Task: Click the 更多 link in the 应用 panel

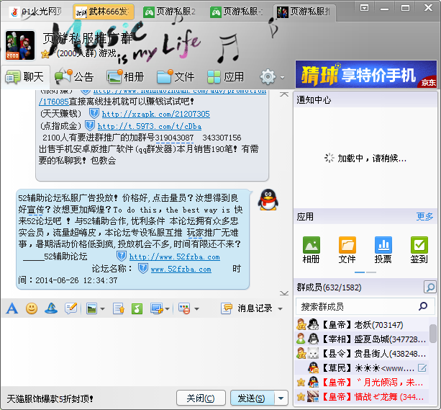Action: click(x=424, y=216)
